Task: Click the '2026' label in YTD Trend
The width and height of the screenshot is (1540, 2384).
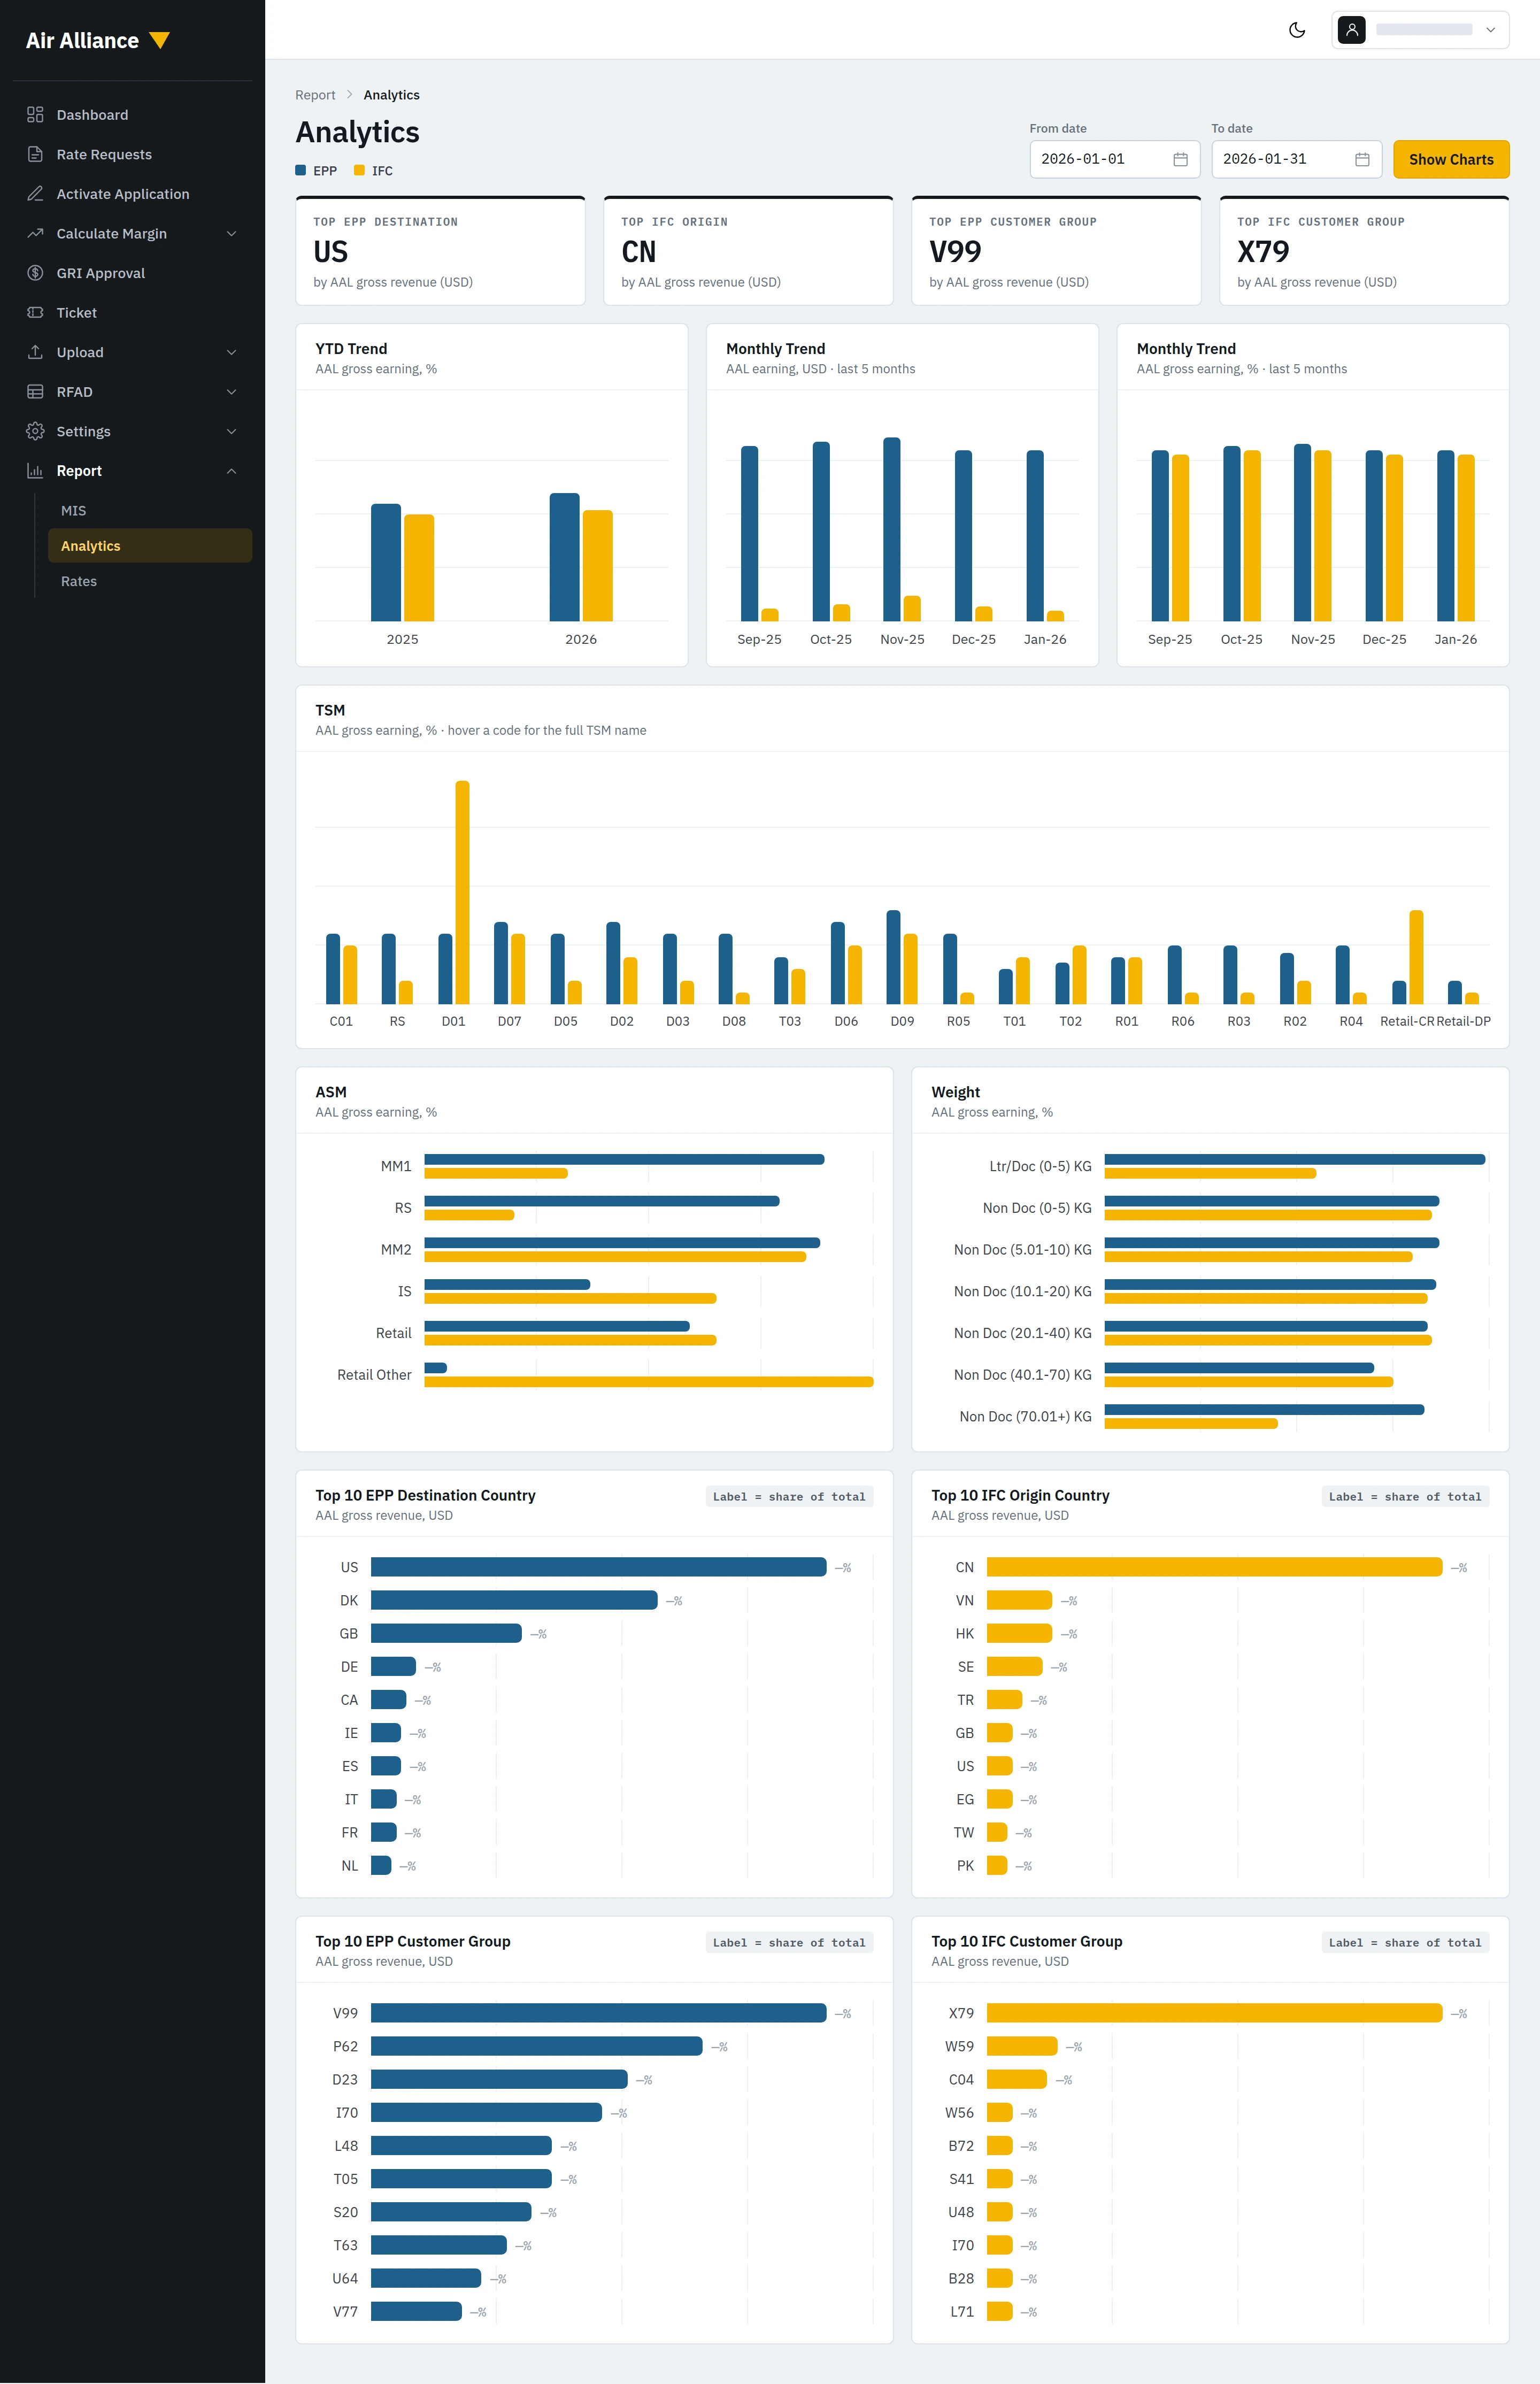Action: pos(581,639)
